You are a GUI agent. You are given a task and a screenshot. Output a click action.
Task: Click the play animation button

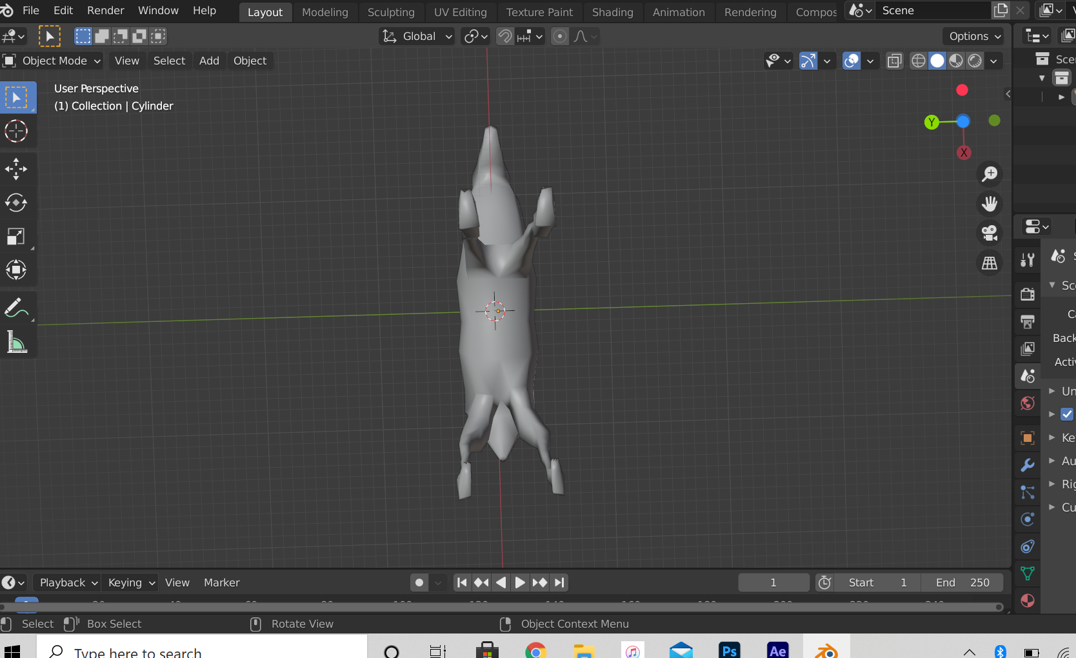520,583
